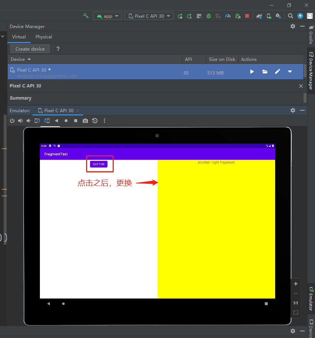Click the green Debug bug icon

click(209, 16)
